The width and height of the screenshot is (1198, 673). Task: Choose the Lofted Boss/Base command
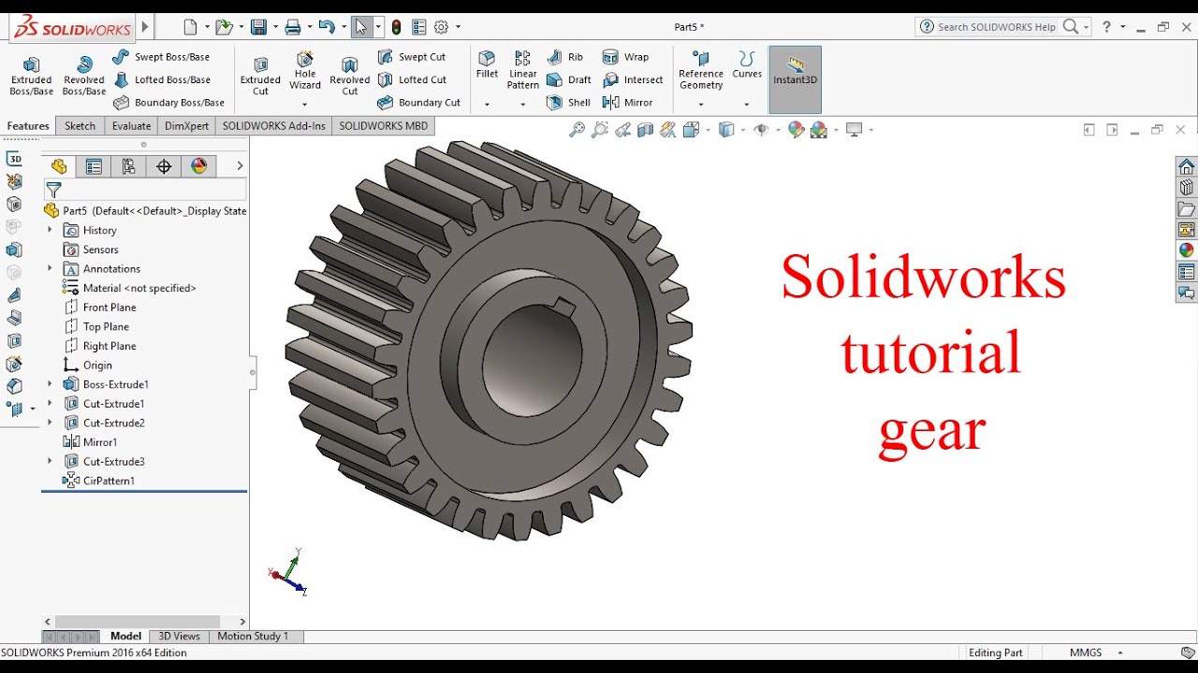(161, 79)
